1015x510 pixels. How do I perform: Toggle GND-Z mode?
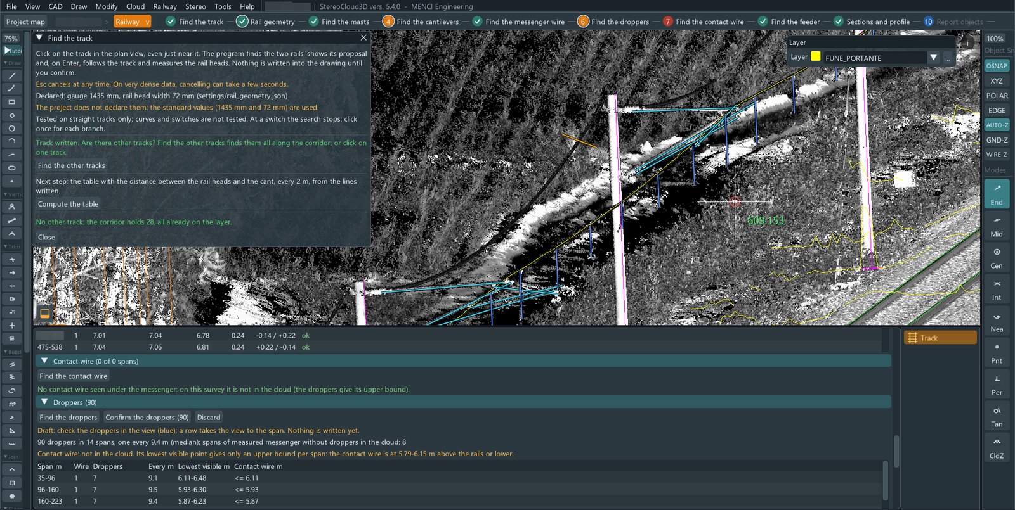[x=997, y=140]
